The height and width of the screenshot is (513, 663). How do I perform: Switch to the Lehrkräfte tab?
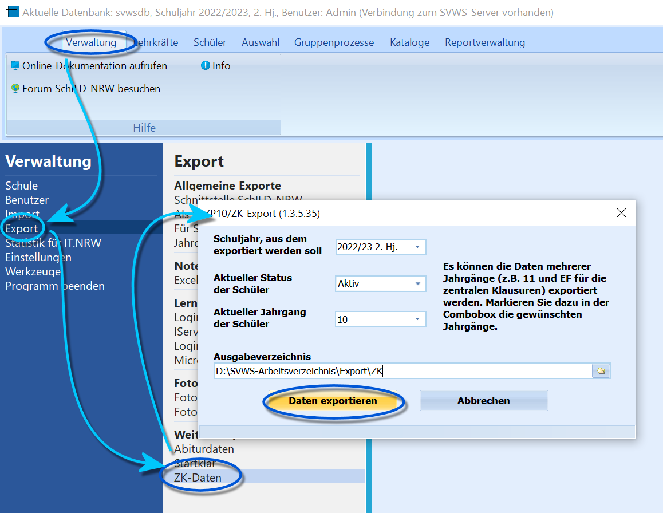pos(156,42)
